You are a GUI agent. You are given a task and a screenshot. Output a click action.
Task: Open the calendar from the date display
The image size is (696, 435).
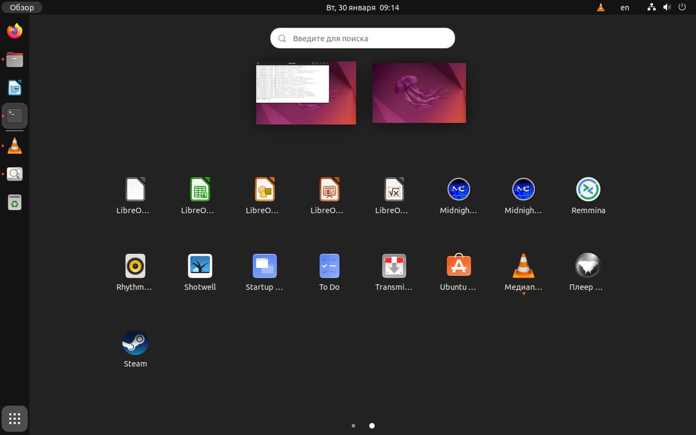(362, 8)
